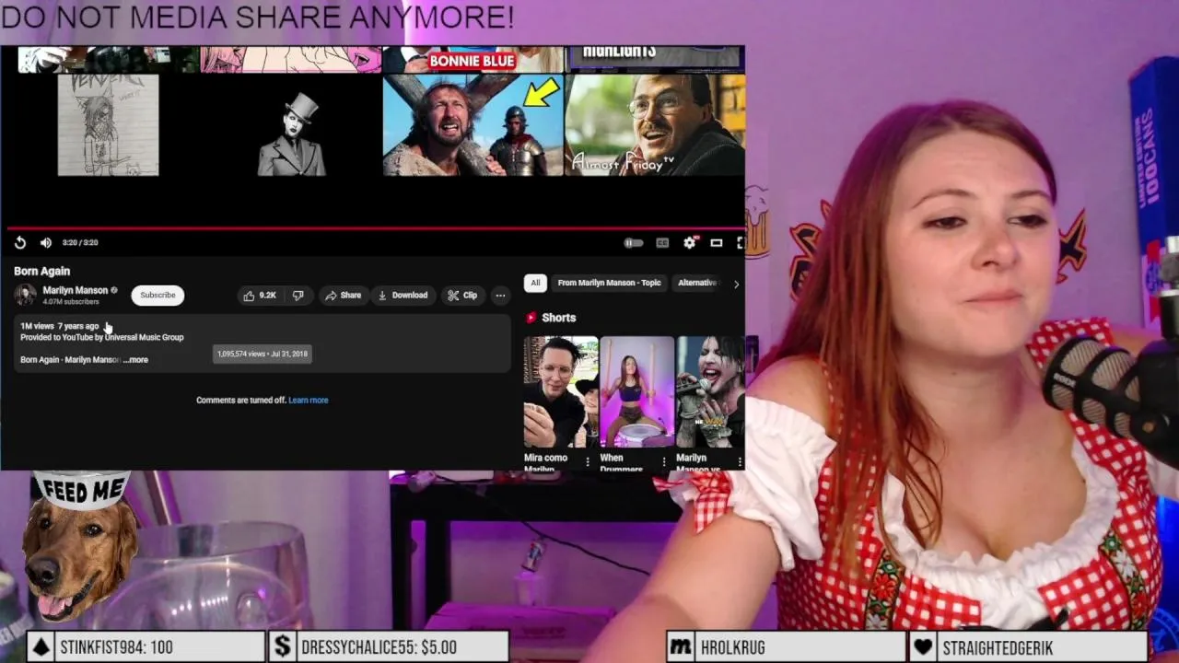Click the STRAIGHTEDGERIK overlay label
The width and height of the screenshot is (1179, 663).
(x=998, y=647)
